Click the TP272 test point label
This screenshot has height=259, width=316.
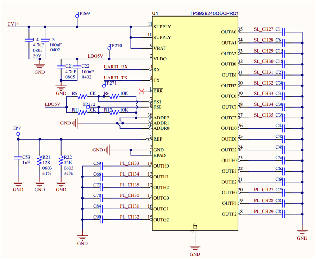click(89, 104)
